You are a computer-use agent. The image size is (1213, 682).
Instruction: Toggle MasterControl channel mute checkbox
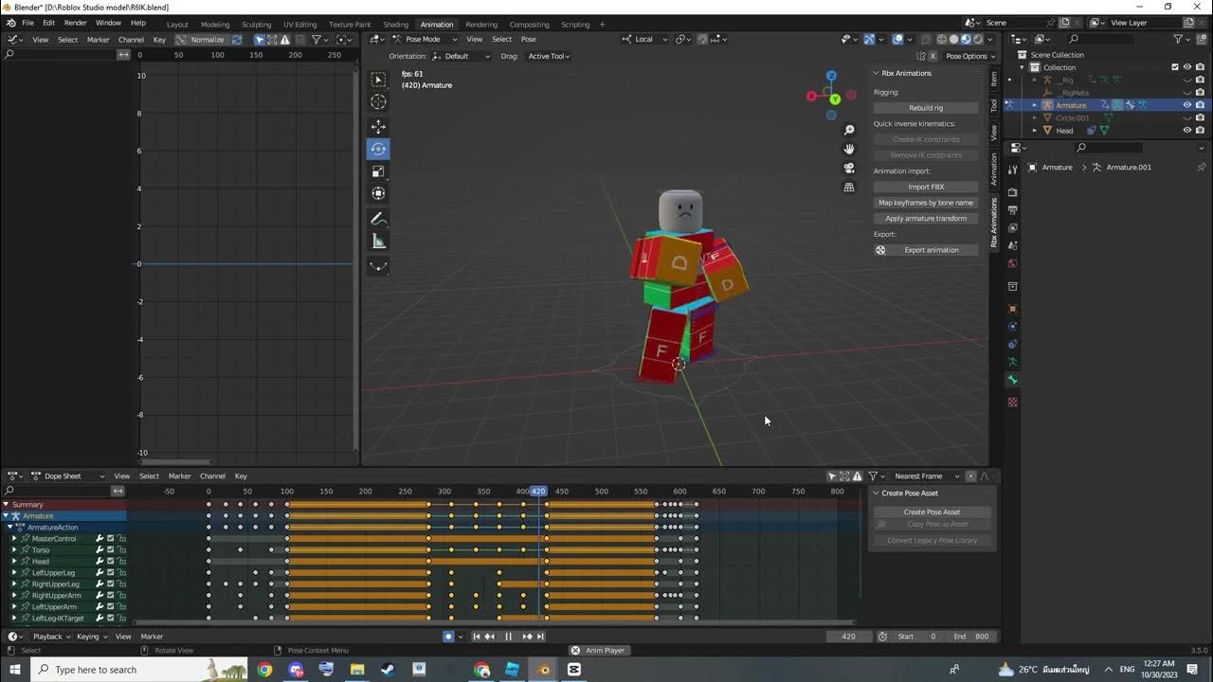click(x=111, y=539)
